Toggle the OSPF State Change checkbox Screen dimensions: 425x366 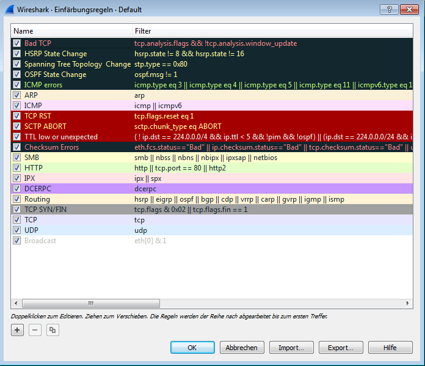(x=17, y=75)
